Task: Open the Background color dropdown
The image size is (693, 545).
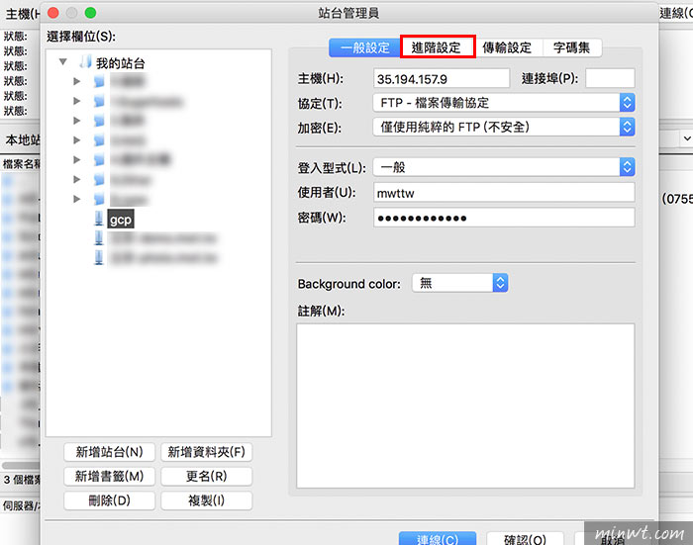Action: pos(459,283)
